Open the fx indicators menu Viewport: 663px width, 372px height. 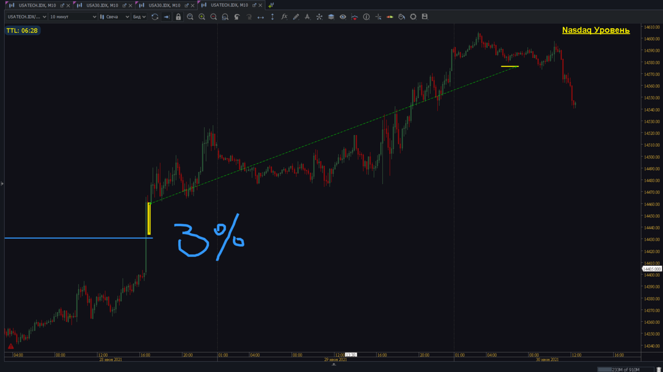[x=284, y=17]
